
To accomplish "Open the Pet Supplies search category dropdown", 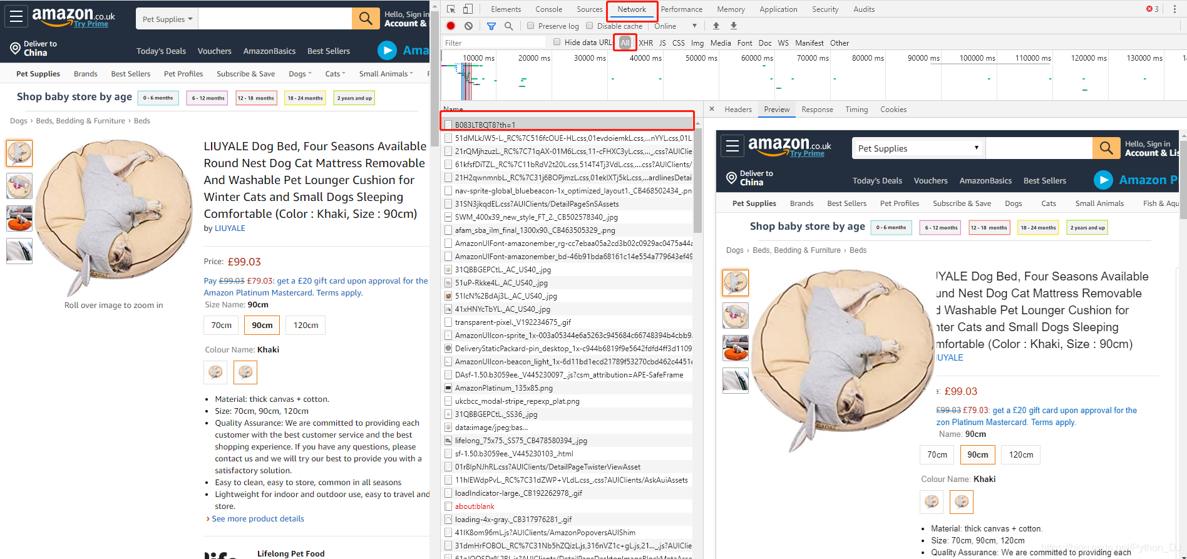I will [x=167, y=19].
